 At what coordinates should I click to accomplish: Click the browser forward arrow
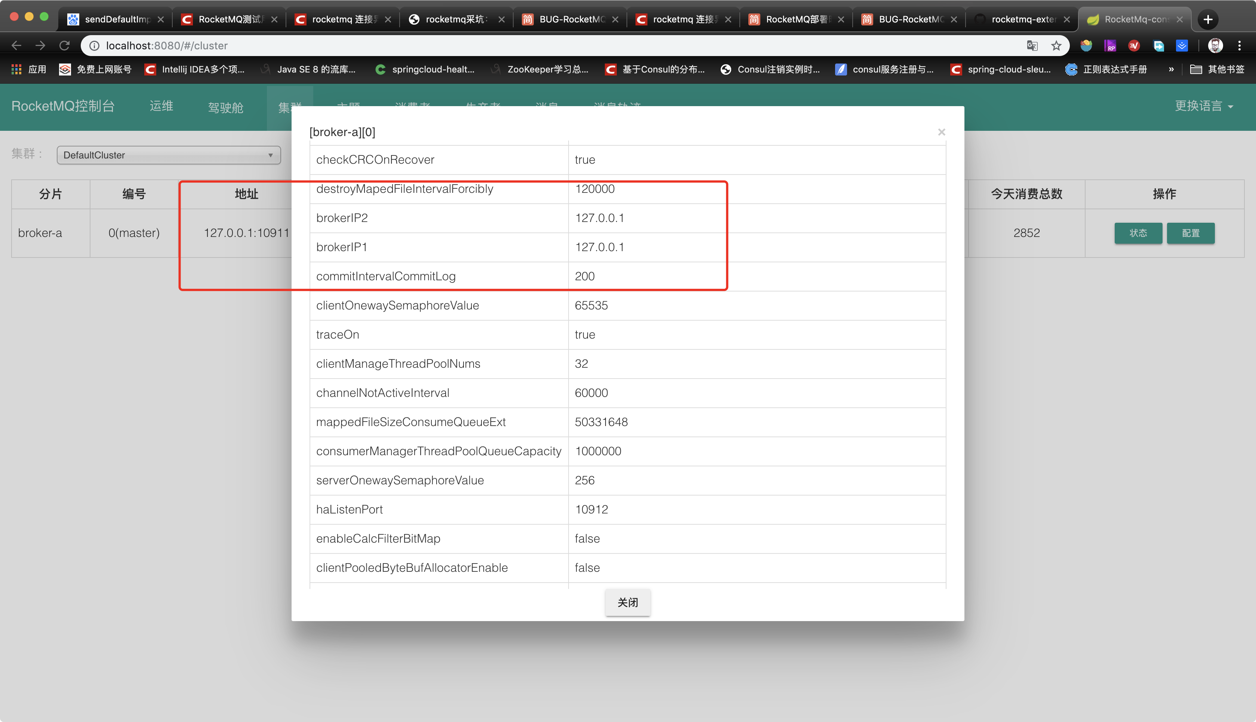tap(40, 46)
